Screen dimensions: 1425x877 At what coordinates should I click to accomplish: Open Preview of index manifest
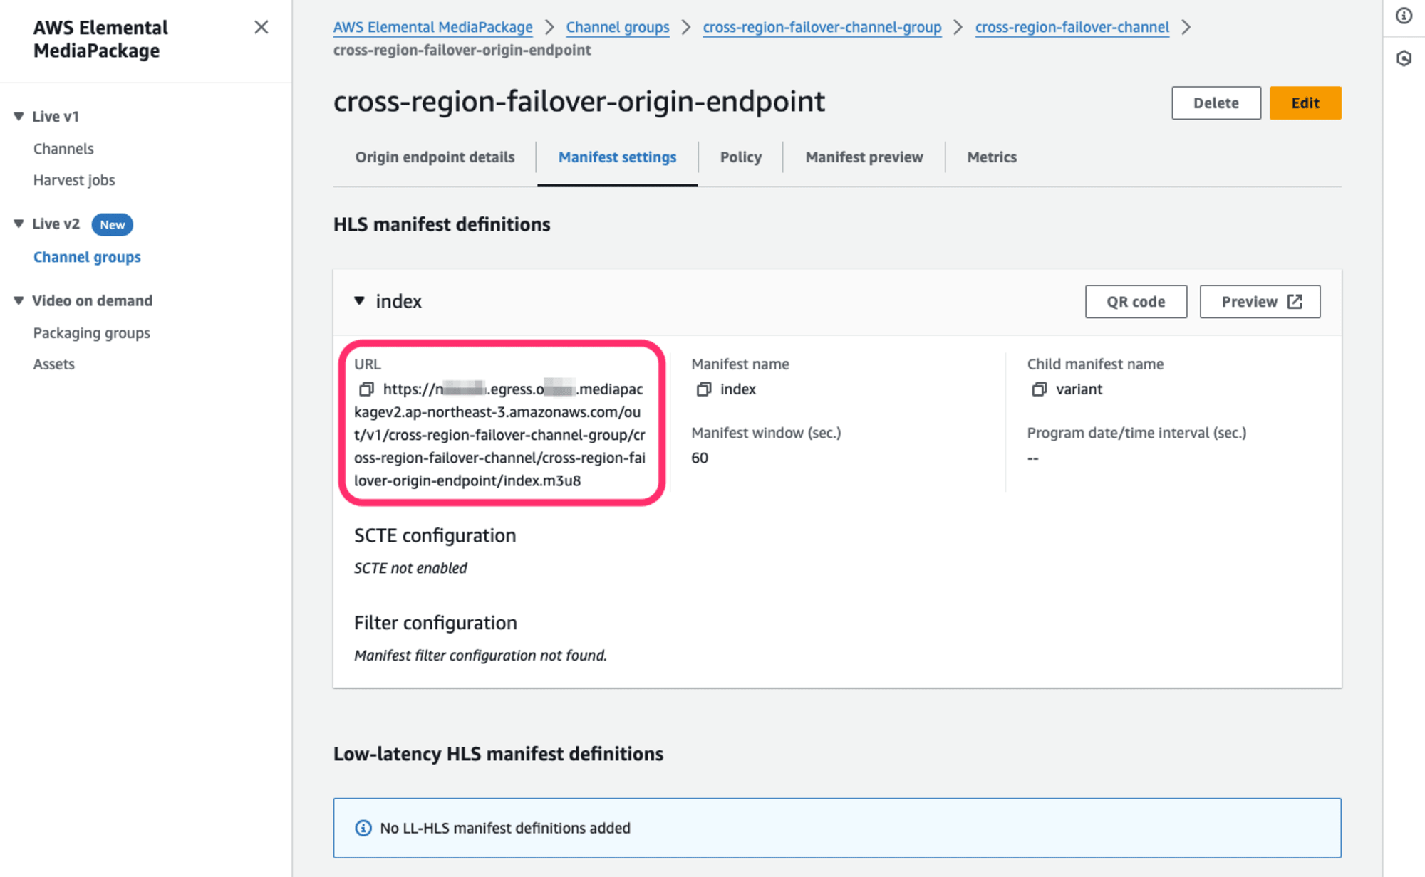click(x=1260, y=302)
